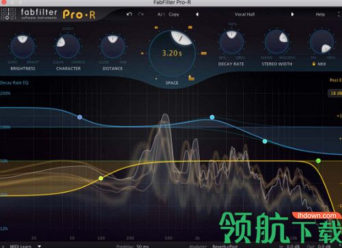This screenshot has width=342, height=248.
Task: Select the wide hall icon right of Space knob
Action: click(x=204, y=53)
